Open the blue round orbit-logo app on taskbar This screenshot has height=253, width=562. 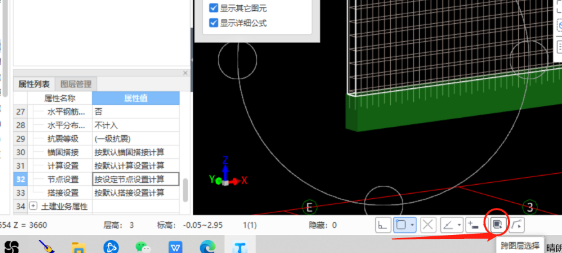point(111,247)
